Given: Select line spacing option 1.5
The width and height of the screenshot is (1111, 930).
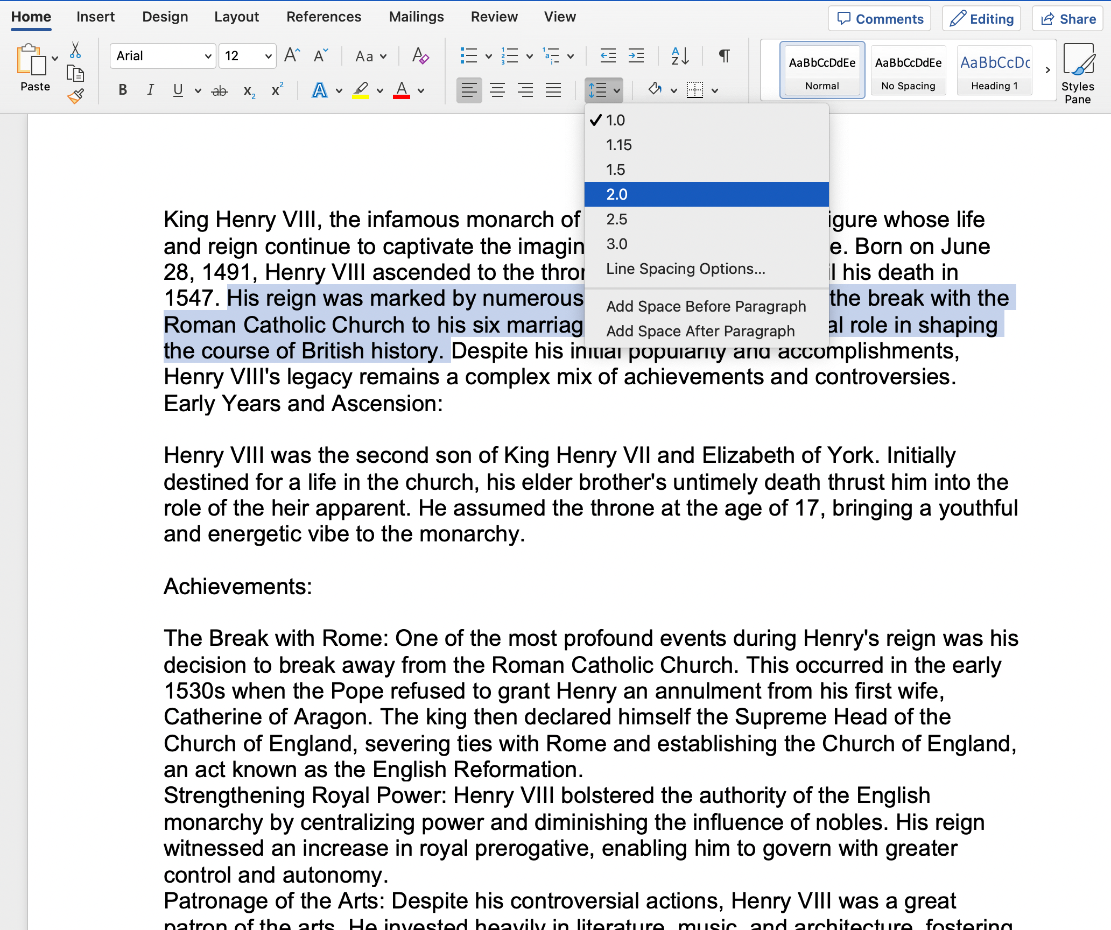Looking at the screenshot, I should 615,169.
